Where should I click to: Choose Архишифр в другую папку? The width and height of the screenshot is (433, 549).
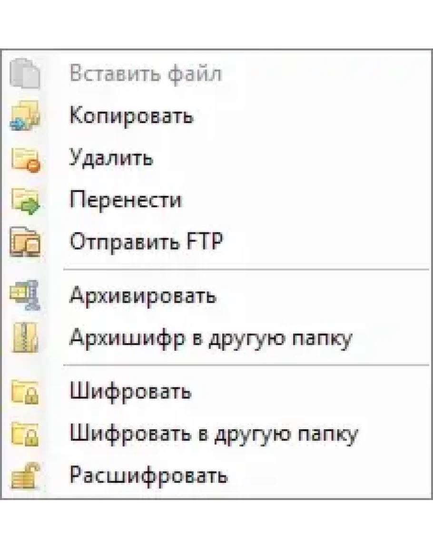tap(211, 338)
